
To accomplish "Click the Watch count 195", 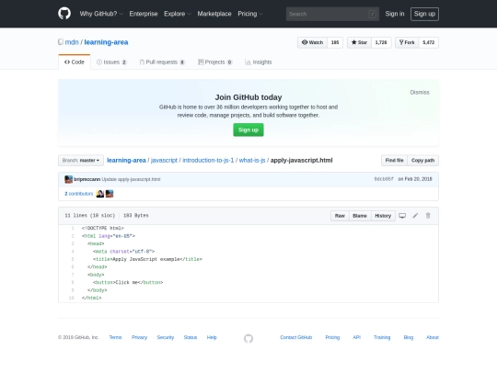I will coord(335,42).
